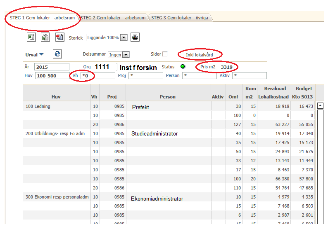Click the Beräknad Lokalkostnad value 8 463
Image resolution: width=328 pixels, height=229 pixels.
283,170
